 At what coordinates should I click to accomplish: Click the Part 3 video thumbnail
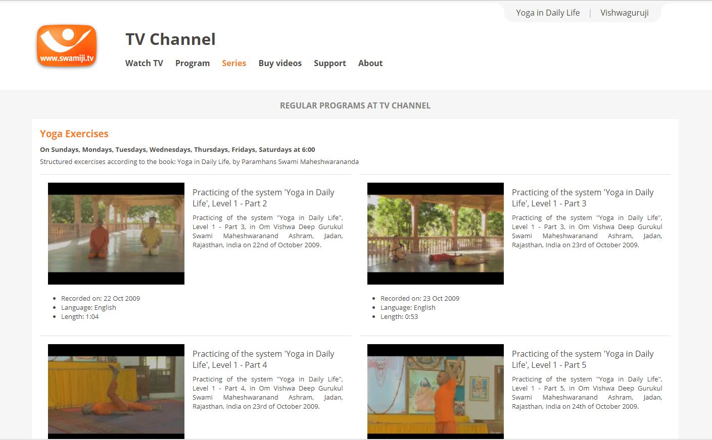(435, 233)
